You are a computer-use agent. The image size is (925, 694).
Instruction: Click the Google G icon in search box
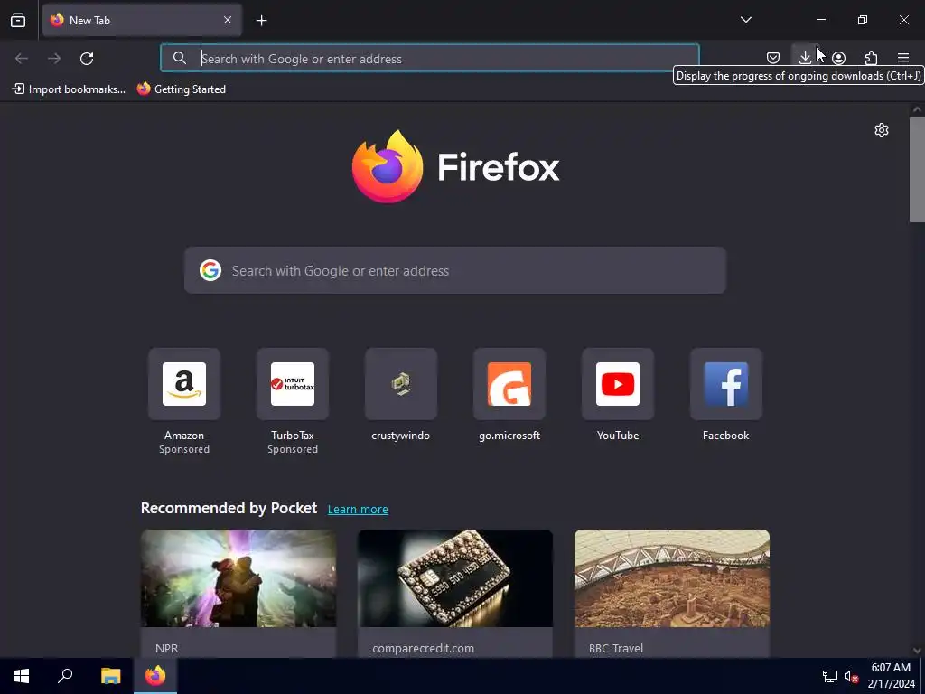[x=210, y=270]
